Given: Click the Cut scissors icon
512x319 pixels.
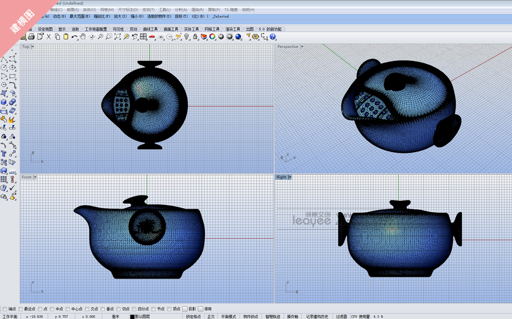Looking at the screenshot, I should [x=49, y=37].
